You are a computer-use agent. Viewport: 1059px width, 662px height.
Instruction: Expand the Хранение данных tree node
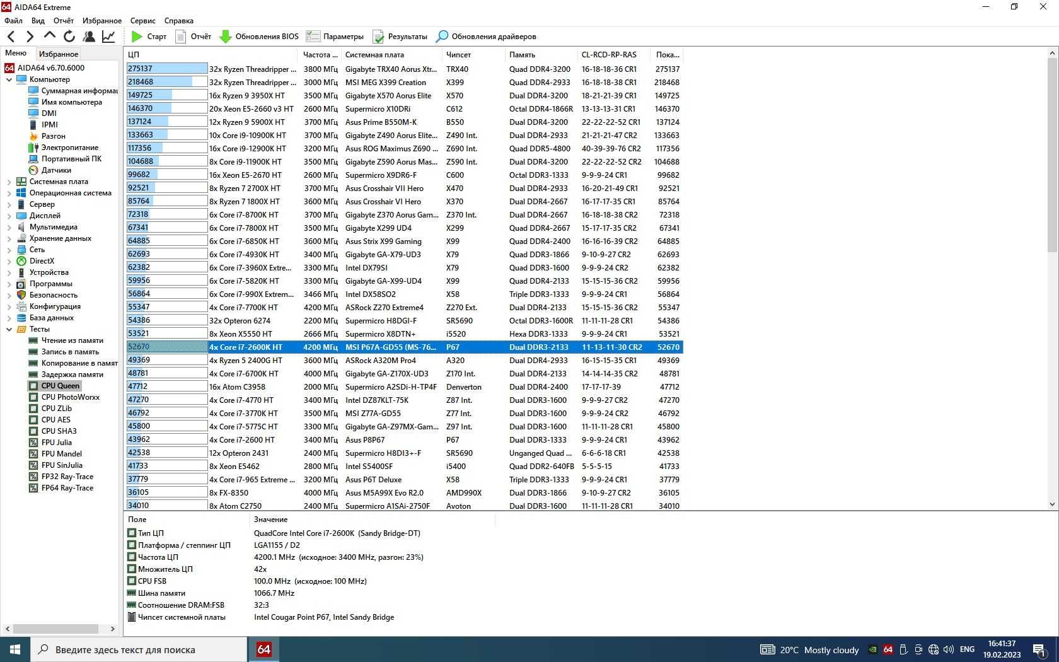[9, 238]
